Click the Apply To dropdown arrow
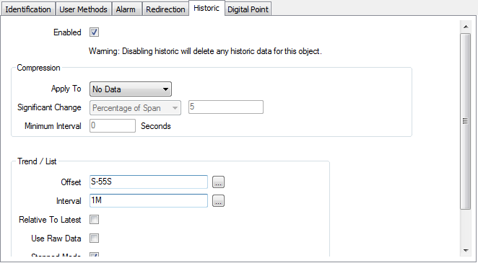478x263 pixels. click(165, 89)
